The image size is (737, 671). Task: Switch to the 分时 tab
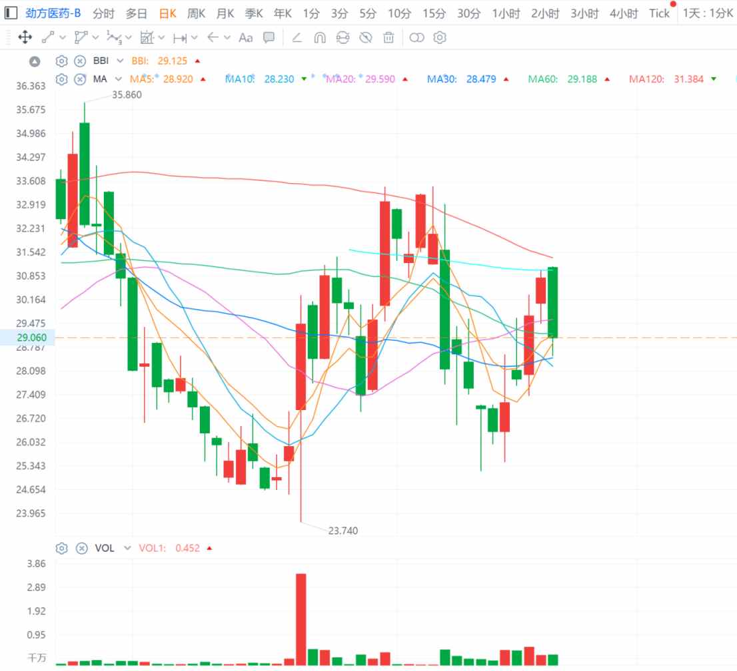(103, 13)
